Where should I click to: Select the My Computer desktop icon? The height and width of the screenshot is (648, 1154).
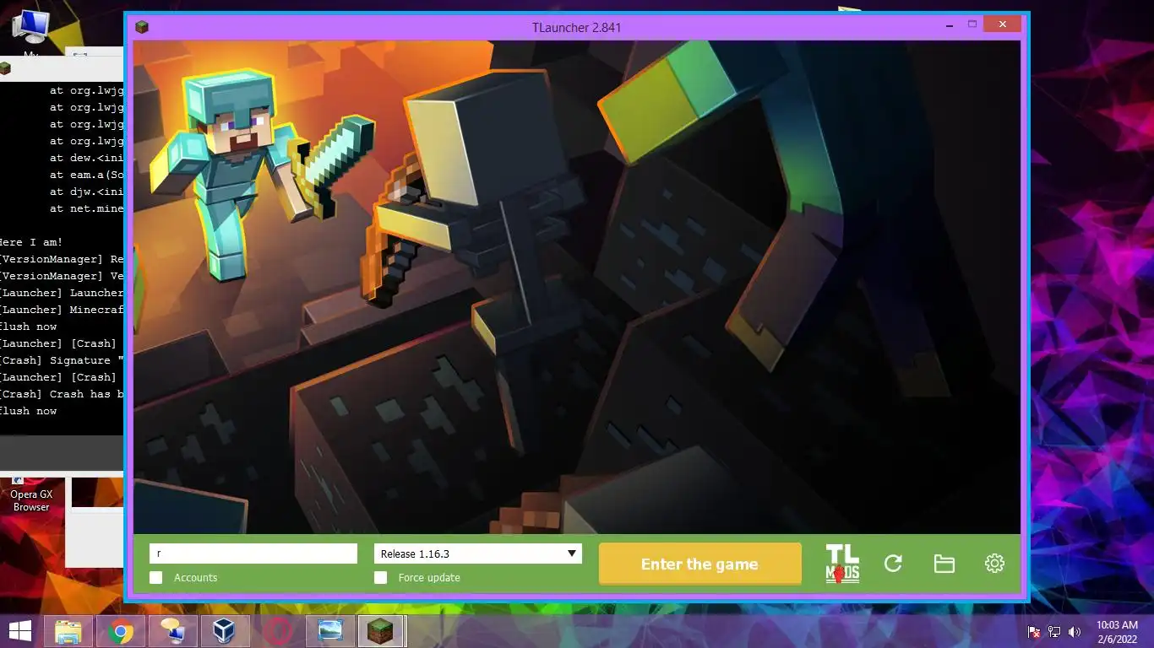pyautogui.click(x=31, y=34)
